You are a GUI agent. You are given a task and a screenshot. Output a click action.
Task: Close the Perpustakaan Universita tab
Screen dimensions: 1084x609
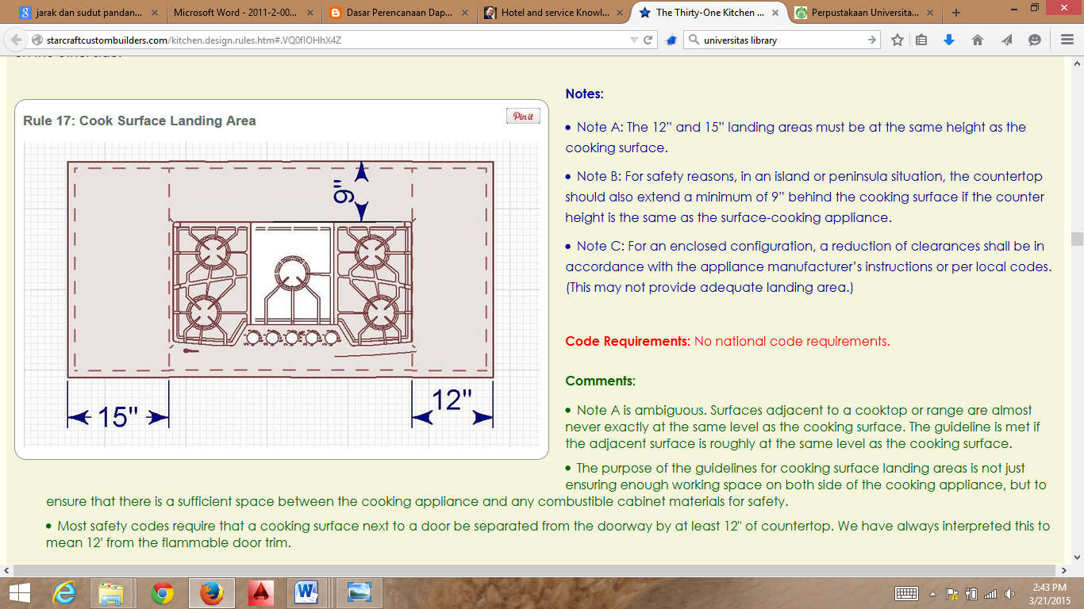[931, 13]
